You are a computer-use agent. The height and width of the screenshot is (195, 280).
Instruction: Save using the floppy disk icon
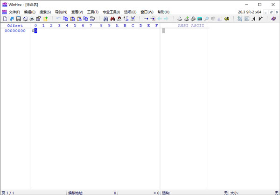click(x=19, y=19)
